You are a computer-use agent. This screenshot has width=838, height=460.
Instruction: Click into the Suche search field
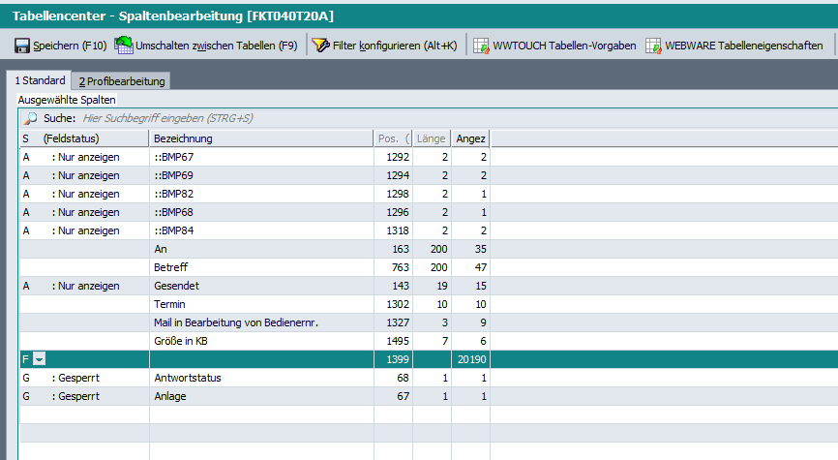[x=290, y=118]
